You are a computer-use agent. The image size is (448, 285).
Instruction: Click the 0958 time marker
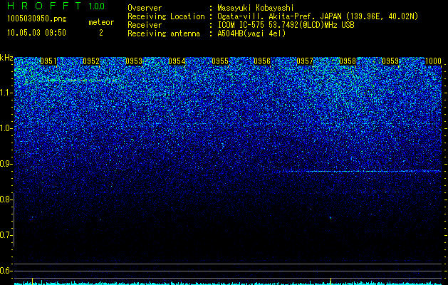coord(348,61)
